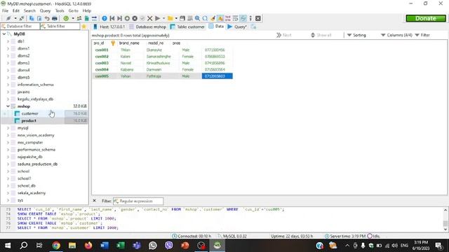The width and height of the screenshot is (449, 252).
Task: Expand the performance_schema database node
Action: point(8,150)
